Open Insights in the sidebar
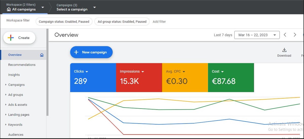The image size is (304, 139). (x=14, y=75)
